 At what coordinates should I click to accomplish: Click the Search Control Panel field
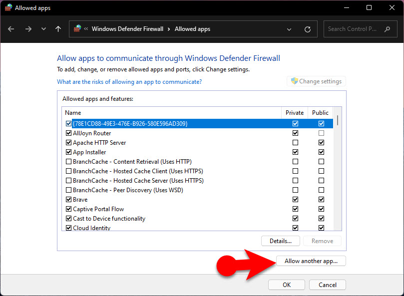361,29
